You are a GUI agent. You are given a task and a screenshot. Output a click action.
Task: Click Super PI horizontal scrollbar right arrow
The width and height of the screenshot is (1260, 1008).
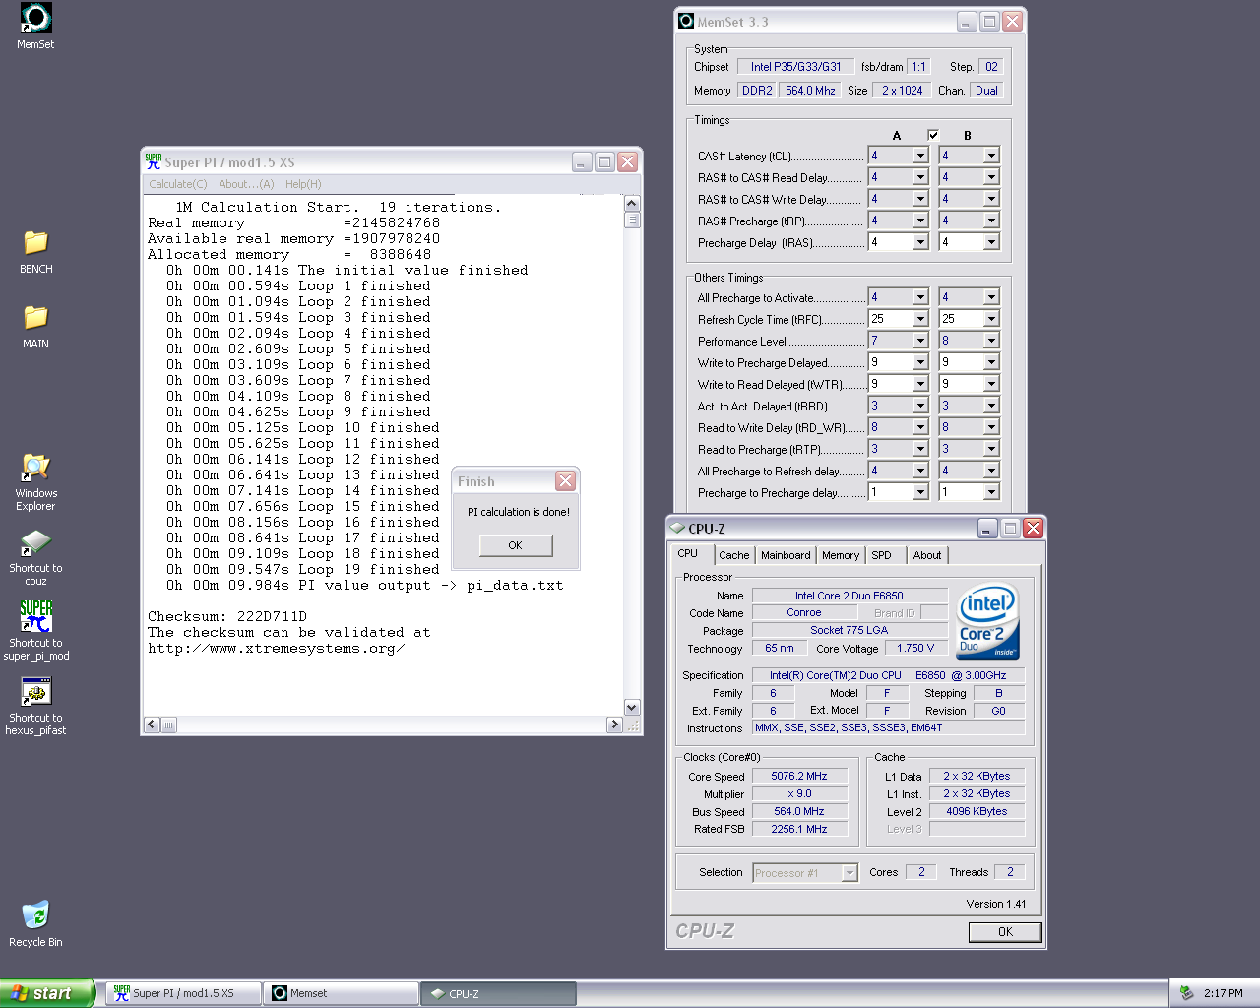[x=614, y=724]
